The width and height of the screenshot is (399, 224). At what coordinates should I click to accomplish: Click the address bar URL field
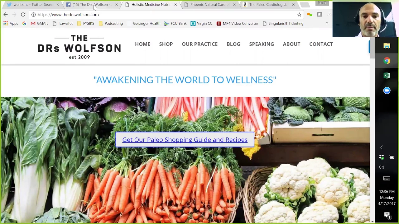[x=165, y=15]
